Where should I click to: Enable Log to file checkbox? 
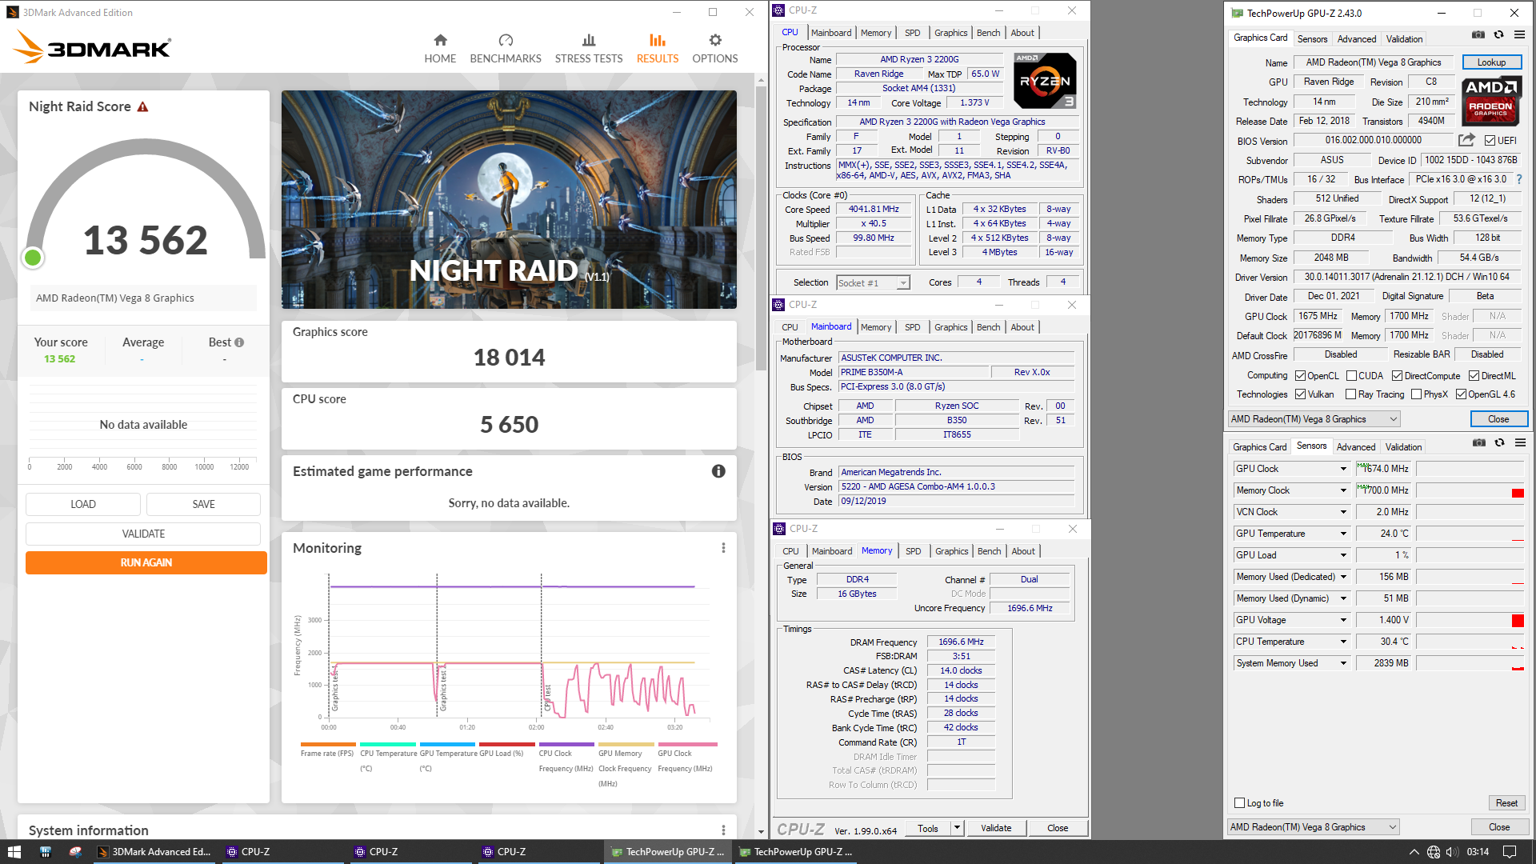click(1239, 803)
